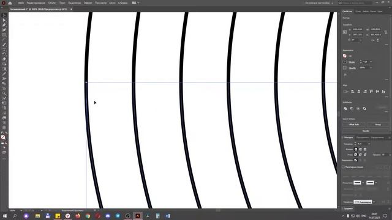Click the X position field in Transform
Image resolution: width=392 pixels, height=220 pixels.
[357, 29]
